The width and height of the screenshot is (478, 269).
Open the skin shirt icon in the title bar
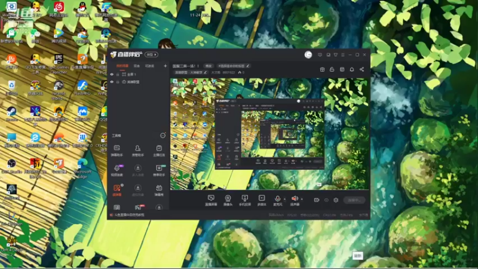pos(336,55)
